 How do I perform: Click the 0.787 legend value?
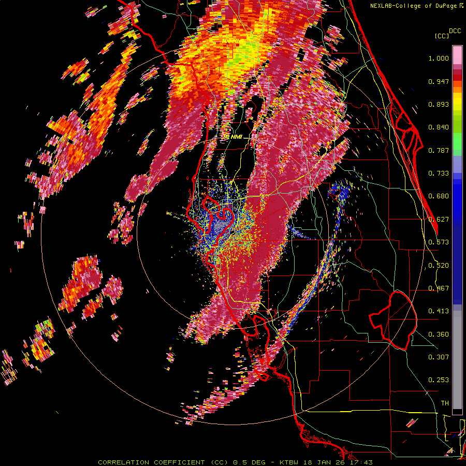(x=439, y=150)
